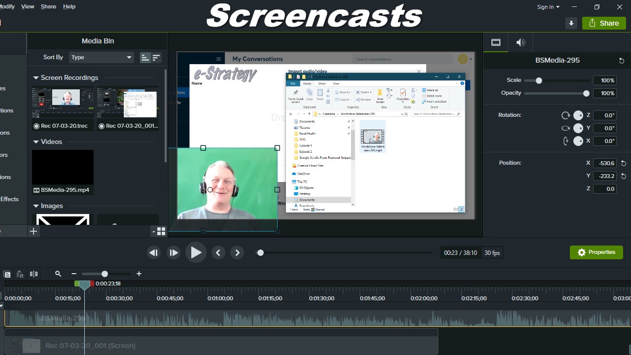Viewport: 631px width, 355px height.
Task: Switch to the audio properties speaker tab
Action: click(520, 42)
